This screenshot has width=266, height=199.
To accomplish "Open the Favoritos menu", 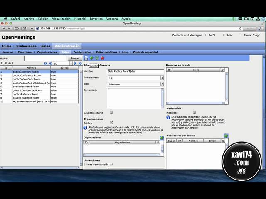I will pyautogui.click(x=96, y=19).
